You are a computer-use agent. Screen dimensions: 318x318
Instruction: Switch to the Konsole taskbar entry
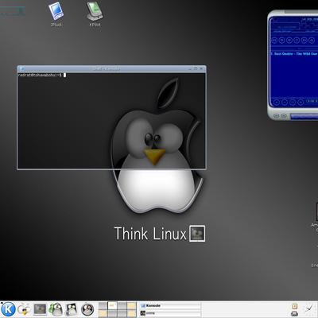pos(170,305)
